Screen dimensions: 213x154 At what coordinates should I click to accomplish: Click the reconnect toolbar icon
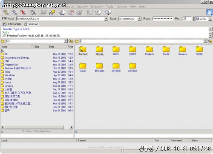pos(33,12)
